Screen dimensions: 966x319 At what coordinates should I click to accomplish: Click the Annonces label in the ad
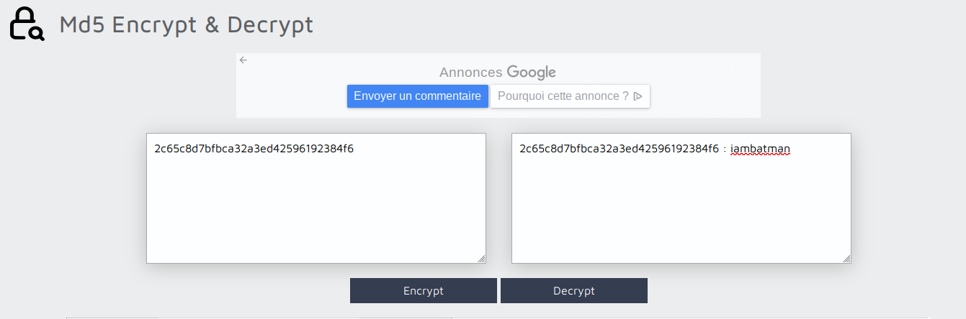click(x=470, y=73)
